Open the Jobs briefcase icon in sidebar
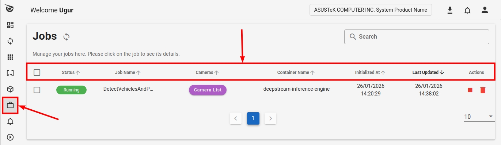 coord(10,106)
